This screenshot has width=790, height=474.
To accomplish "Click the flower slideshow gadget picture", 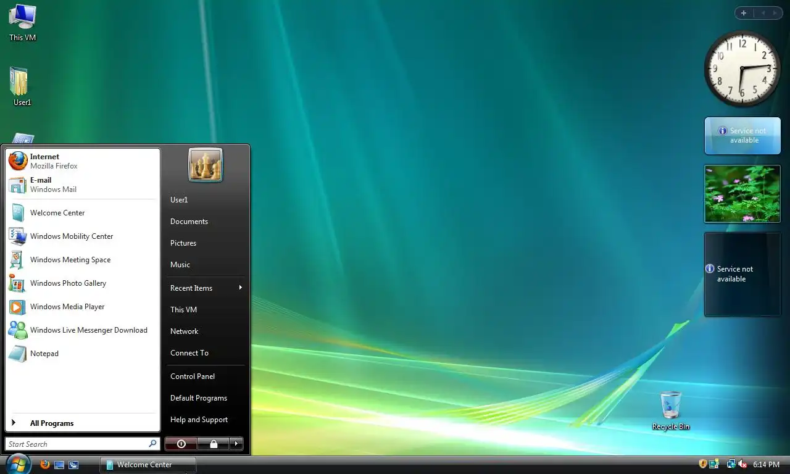I will pos(742,194).
